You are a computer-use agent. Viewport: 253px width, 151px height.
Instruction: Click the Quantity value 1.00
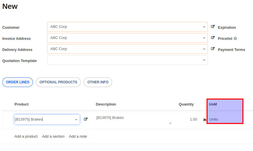tap(193, 119)
